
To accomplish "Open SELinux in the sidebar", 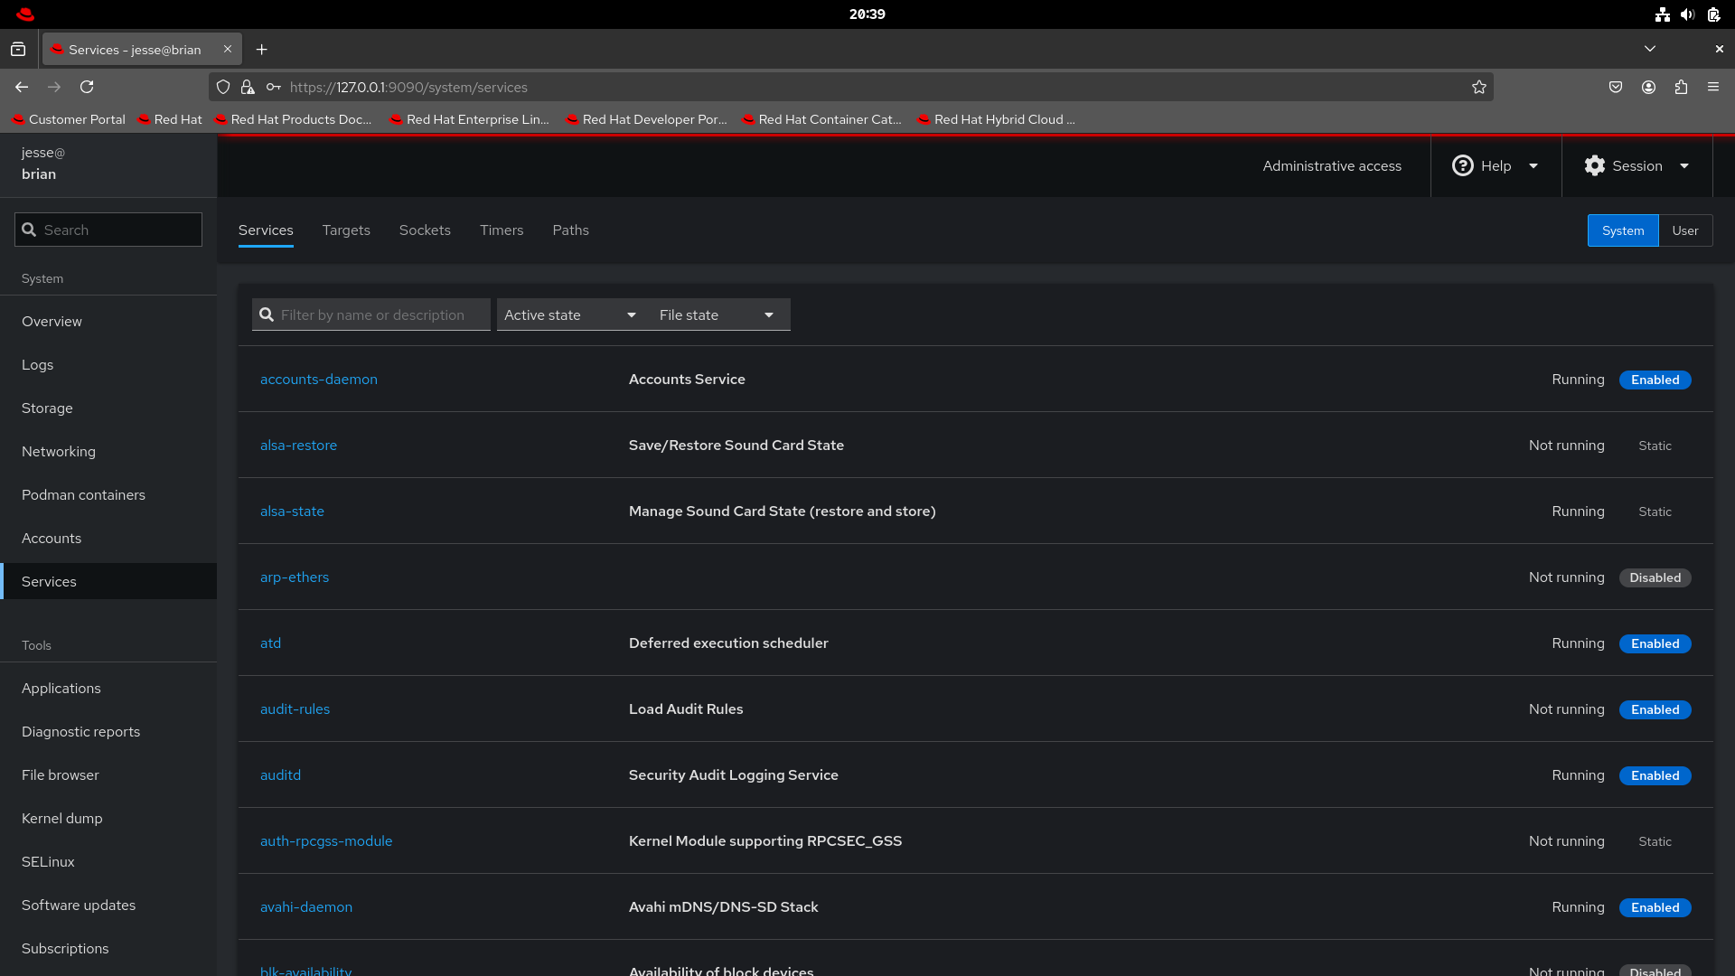I will click(108, 862).
